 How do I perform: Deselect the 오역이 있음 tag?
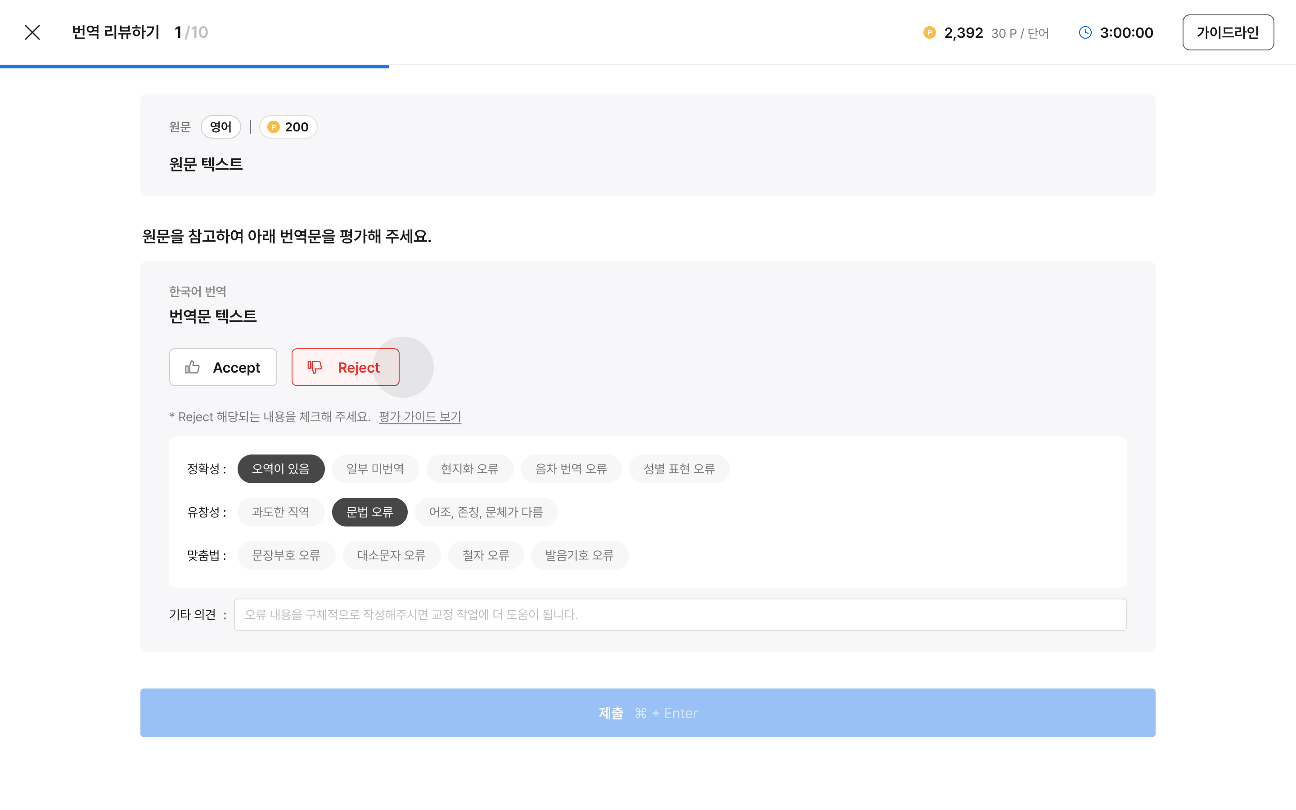[x=281, y=469]
